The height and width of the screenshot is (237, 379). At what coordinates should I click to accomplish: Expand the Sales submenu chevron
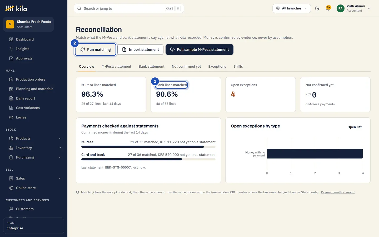coord(60,178)
